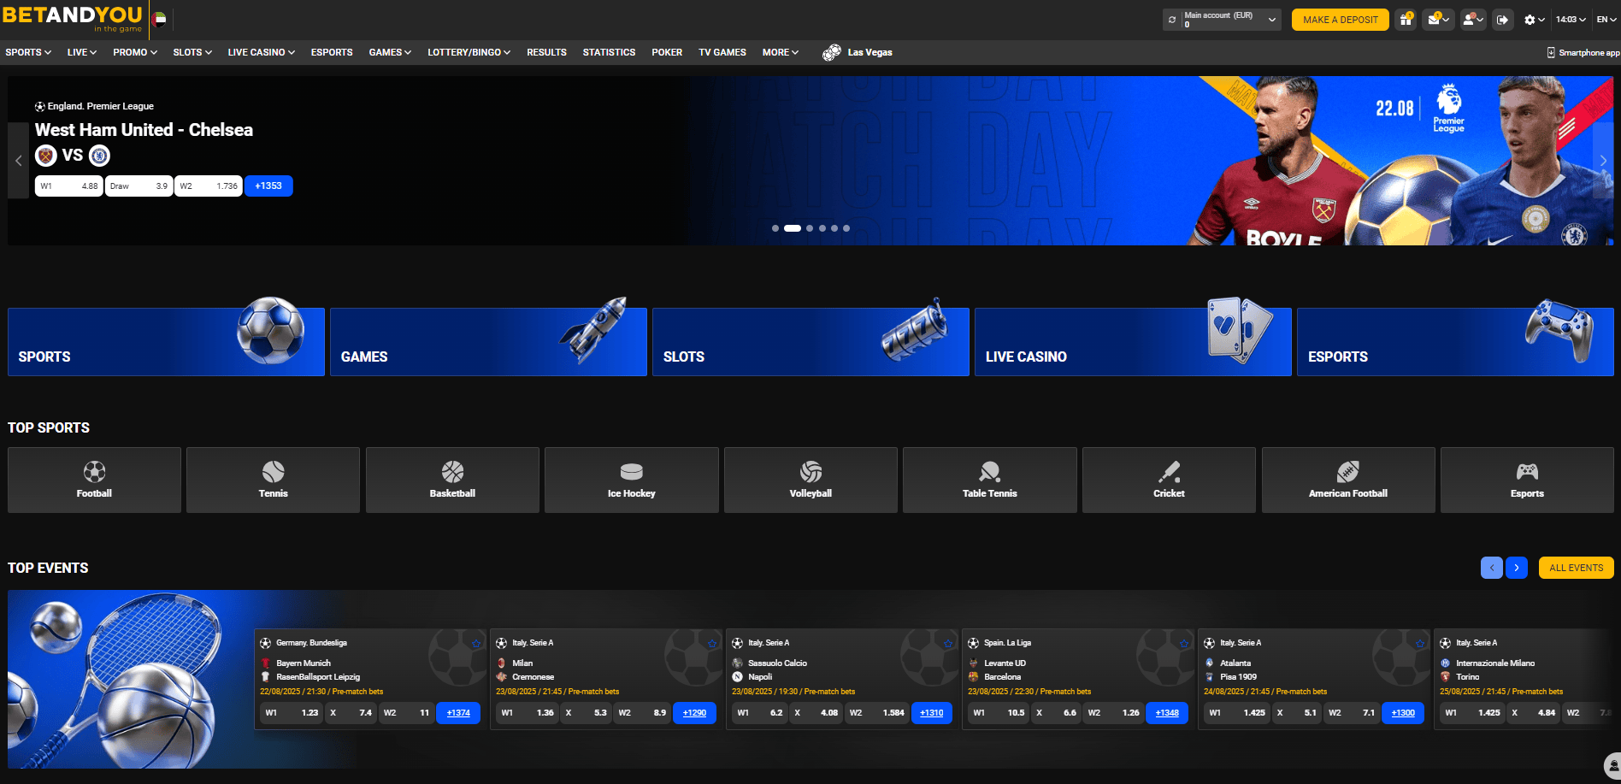The image size is (1621, 784).
Task: Favorite the Levante UD vs Barcelona event
Action: point(1184,643)
